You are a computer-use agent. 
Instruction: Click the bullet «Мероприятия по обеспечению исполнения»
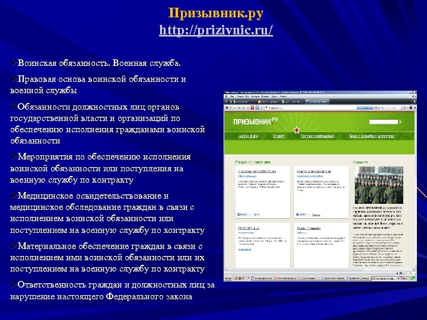[x=100, y=168]
